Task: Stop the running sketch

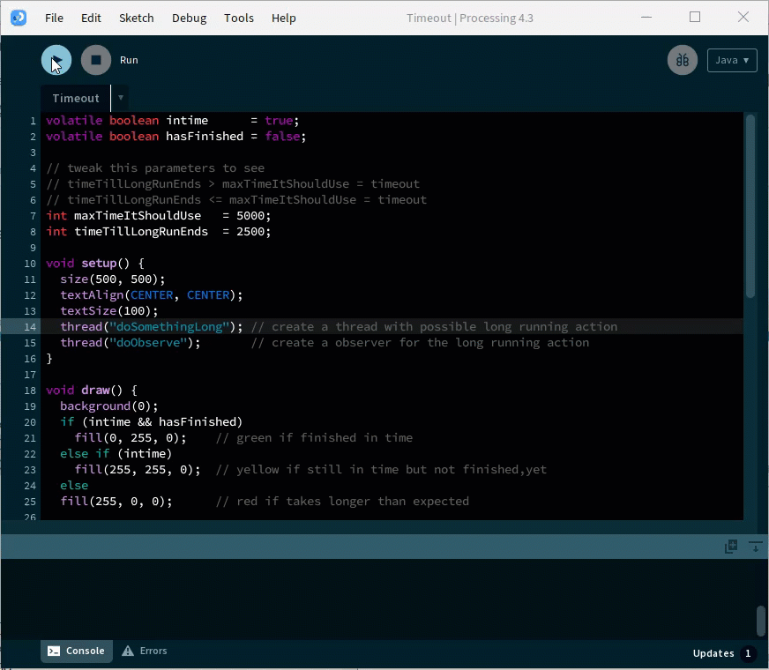Action: [96, 60]
